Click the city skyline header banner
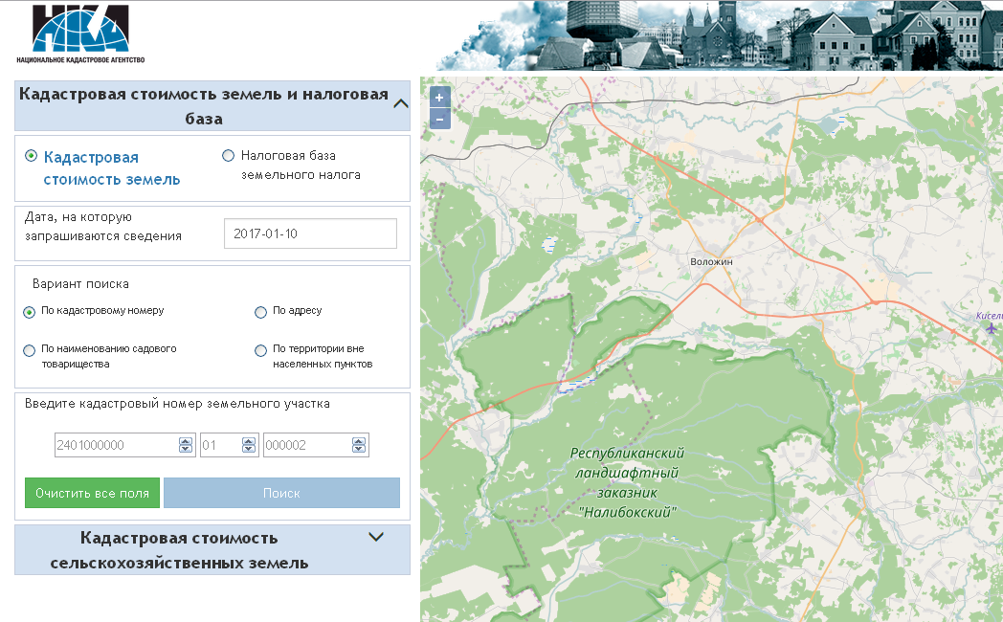Image resolution: width=1003 pixels, height=622 pixels. pyautogui.click(x=718, y=35)
